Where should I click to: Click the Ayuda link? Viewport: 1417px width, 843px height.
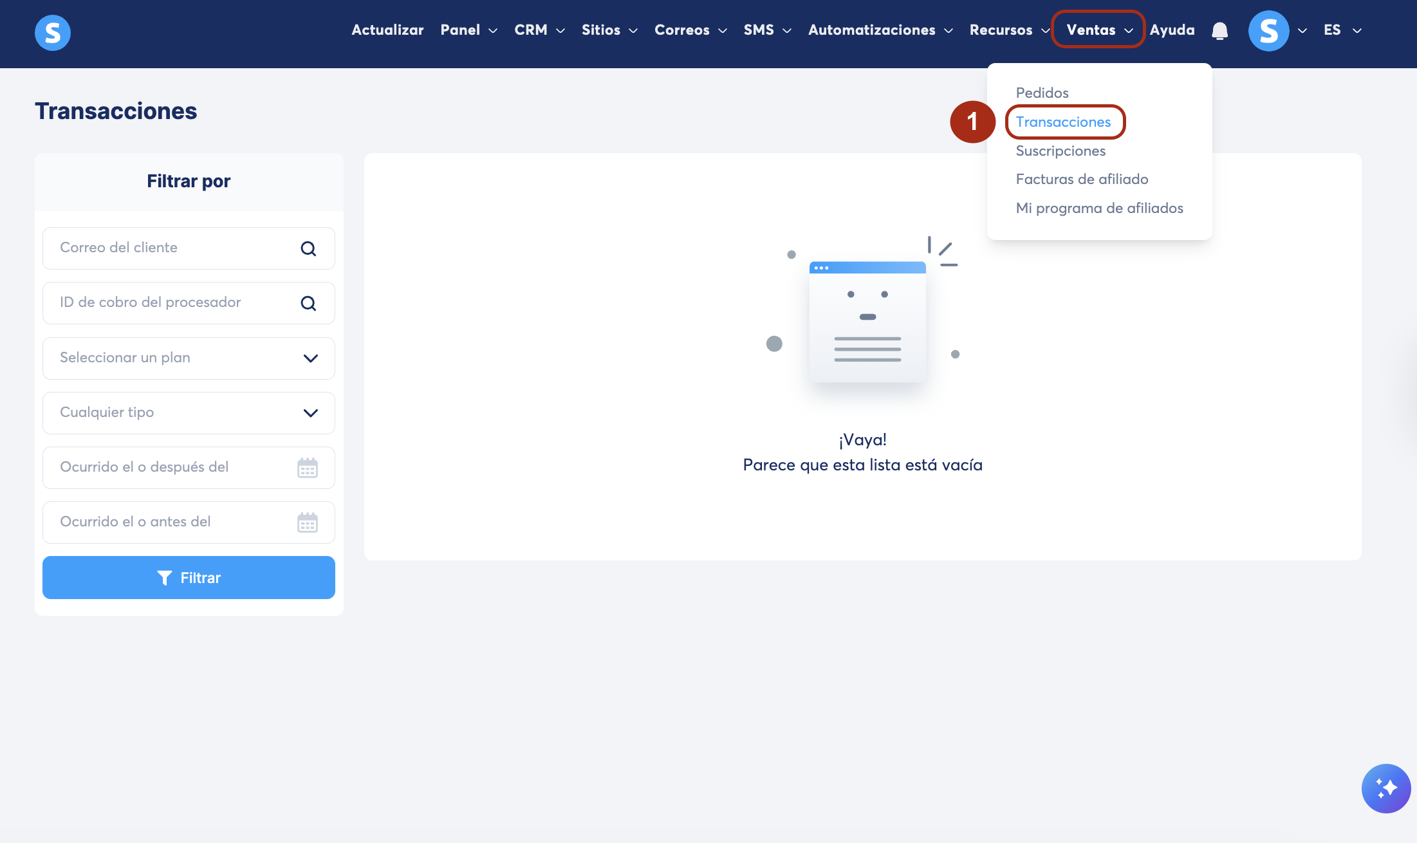click(1172, 30)
